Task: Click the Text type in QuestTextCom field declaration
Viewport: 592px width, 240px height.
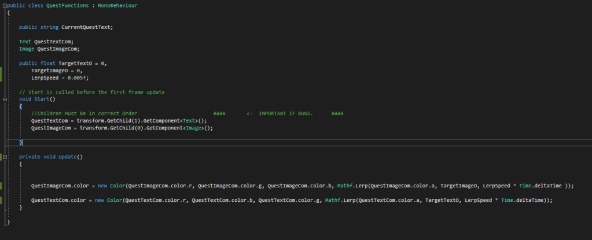Action: 25,42
